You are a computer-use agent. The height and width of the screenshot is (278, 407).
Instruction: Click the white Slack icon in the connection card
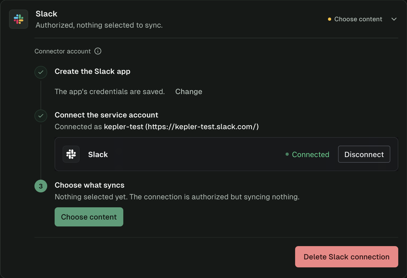[x=71, y=154]
